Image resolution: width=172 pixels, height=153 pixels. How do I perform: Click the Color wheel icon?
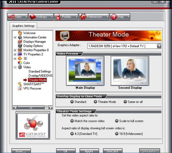[x=20, y=63]
